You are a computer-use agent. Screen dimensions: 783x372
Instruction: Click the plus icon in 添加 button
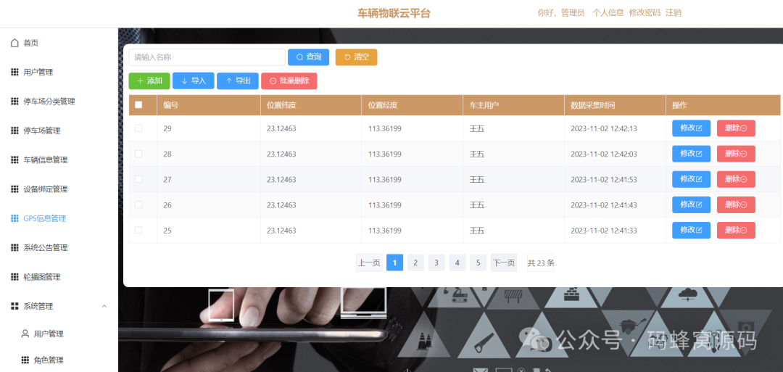coord(140,81)
